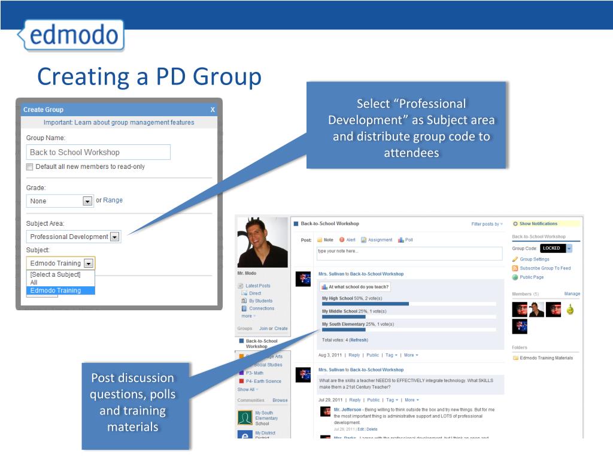Click the Note folder icon in Post bar

coord(320,240)
